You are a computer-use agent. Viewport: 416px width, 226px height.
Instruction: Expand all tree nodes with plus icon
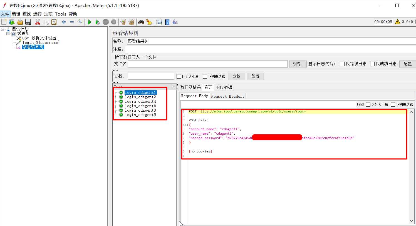point(64,22)
